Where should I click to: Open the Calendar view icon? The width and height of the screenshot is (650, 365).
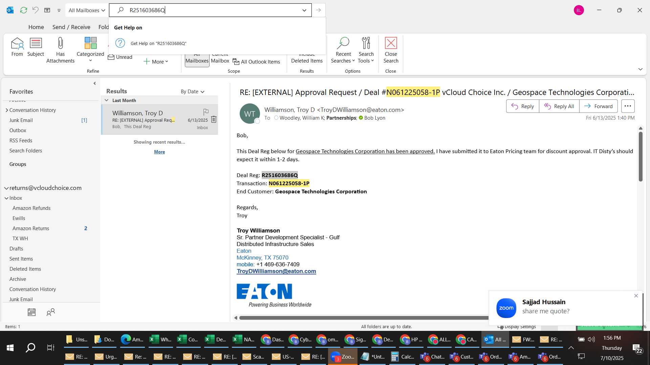31,312
